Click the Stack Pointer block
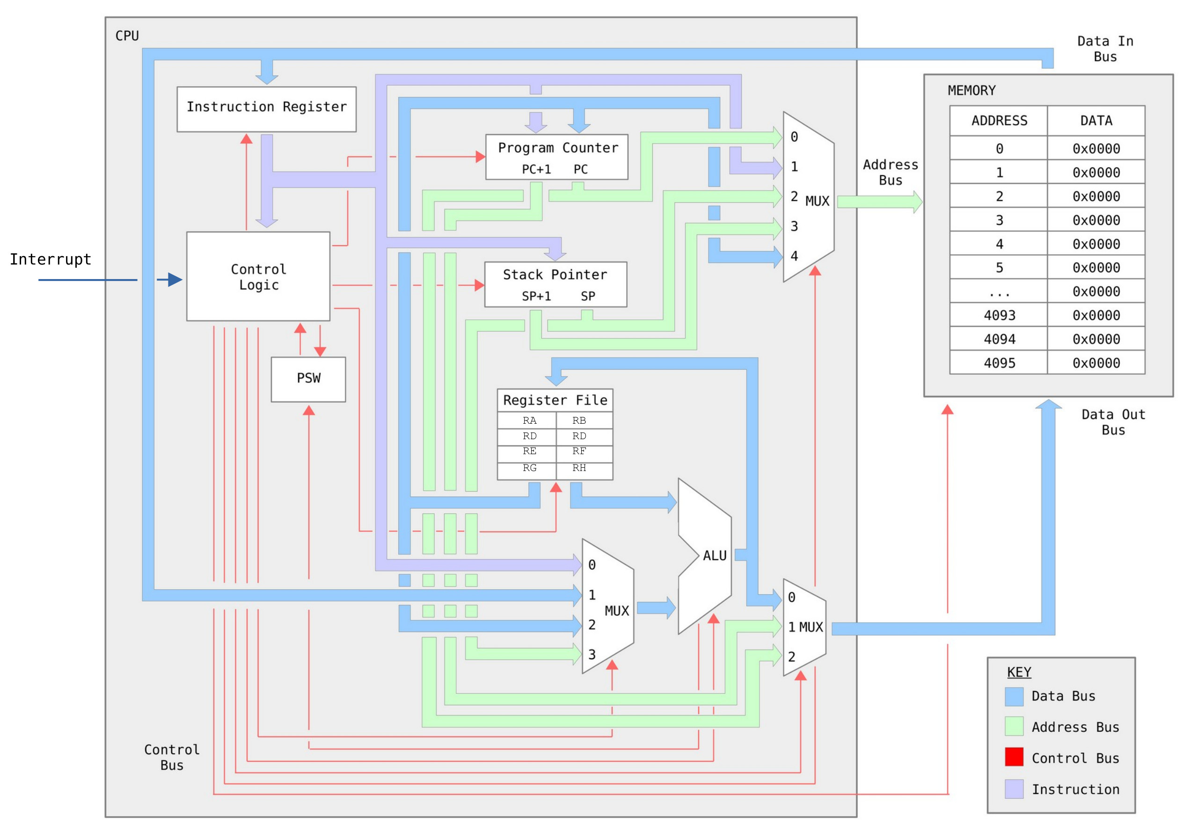The width and height of the screenshot is (1198, 839). coord(555,284)
